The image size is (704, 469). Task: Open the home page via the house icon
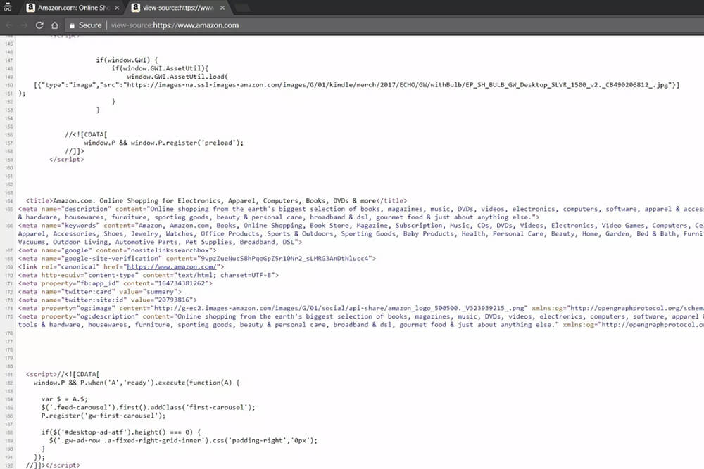point(55,25)
